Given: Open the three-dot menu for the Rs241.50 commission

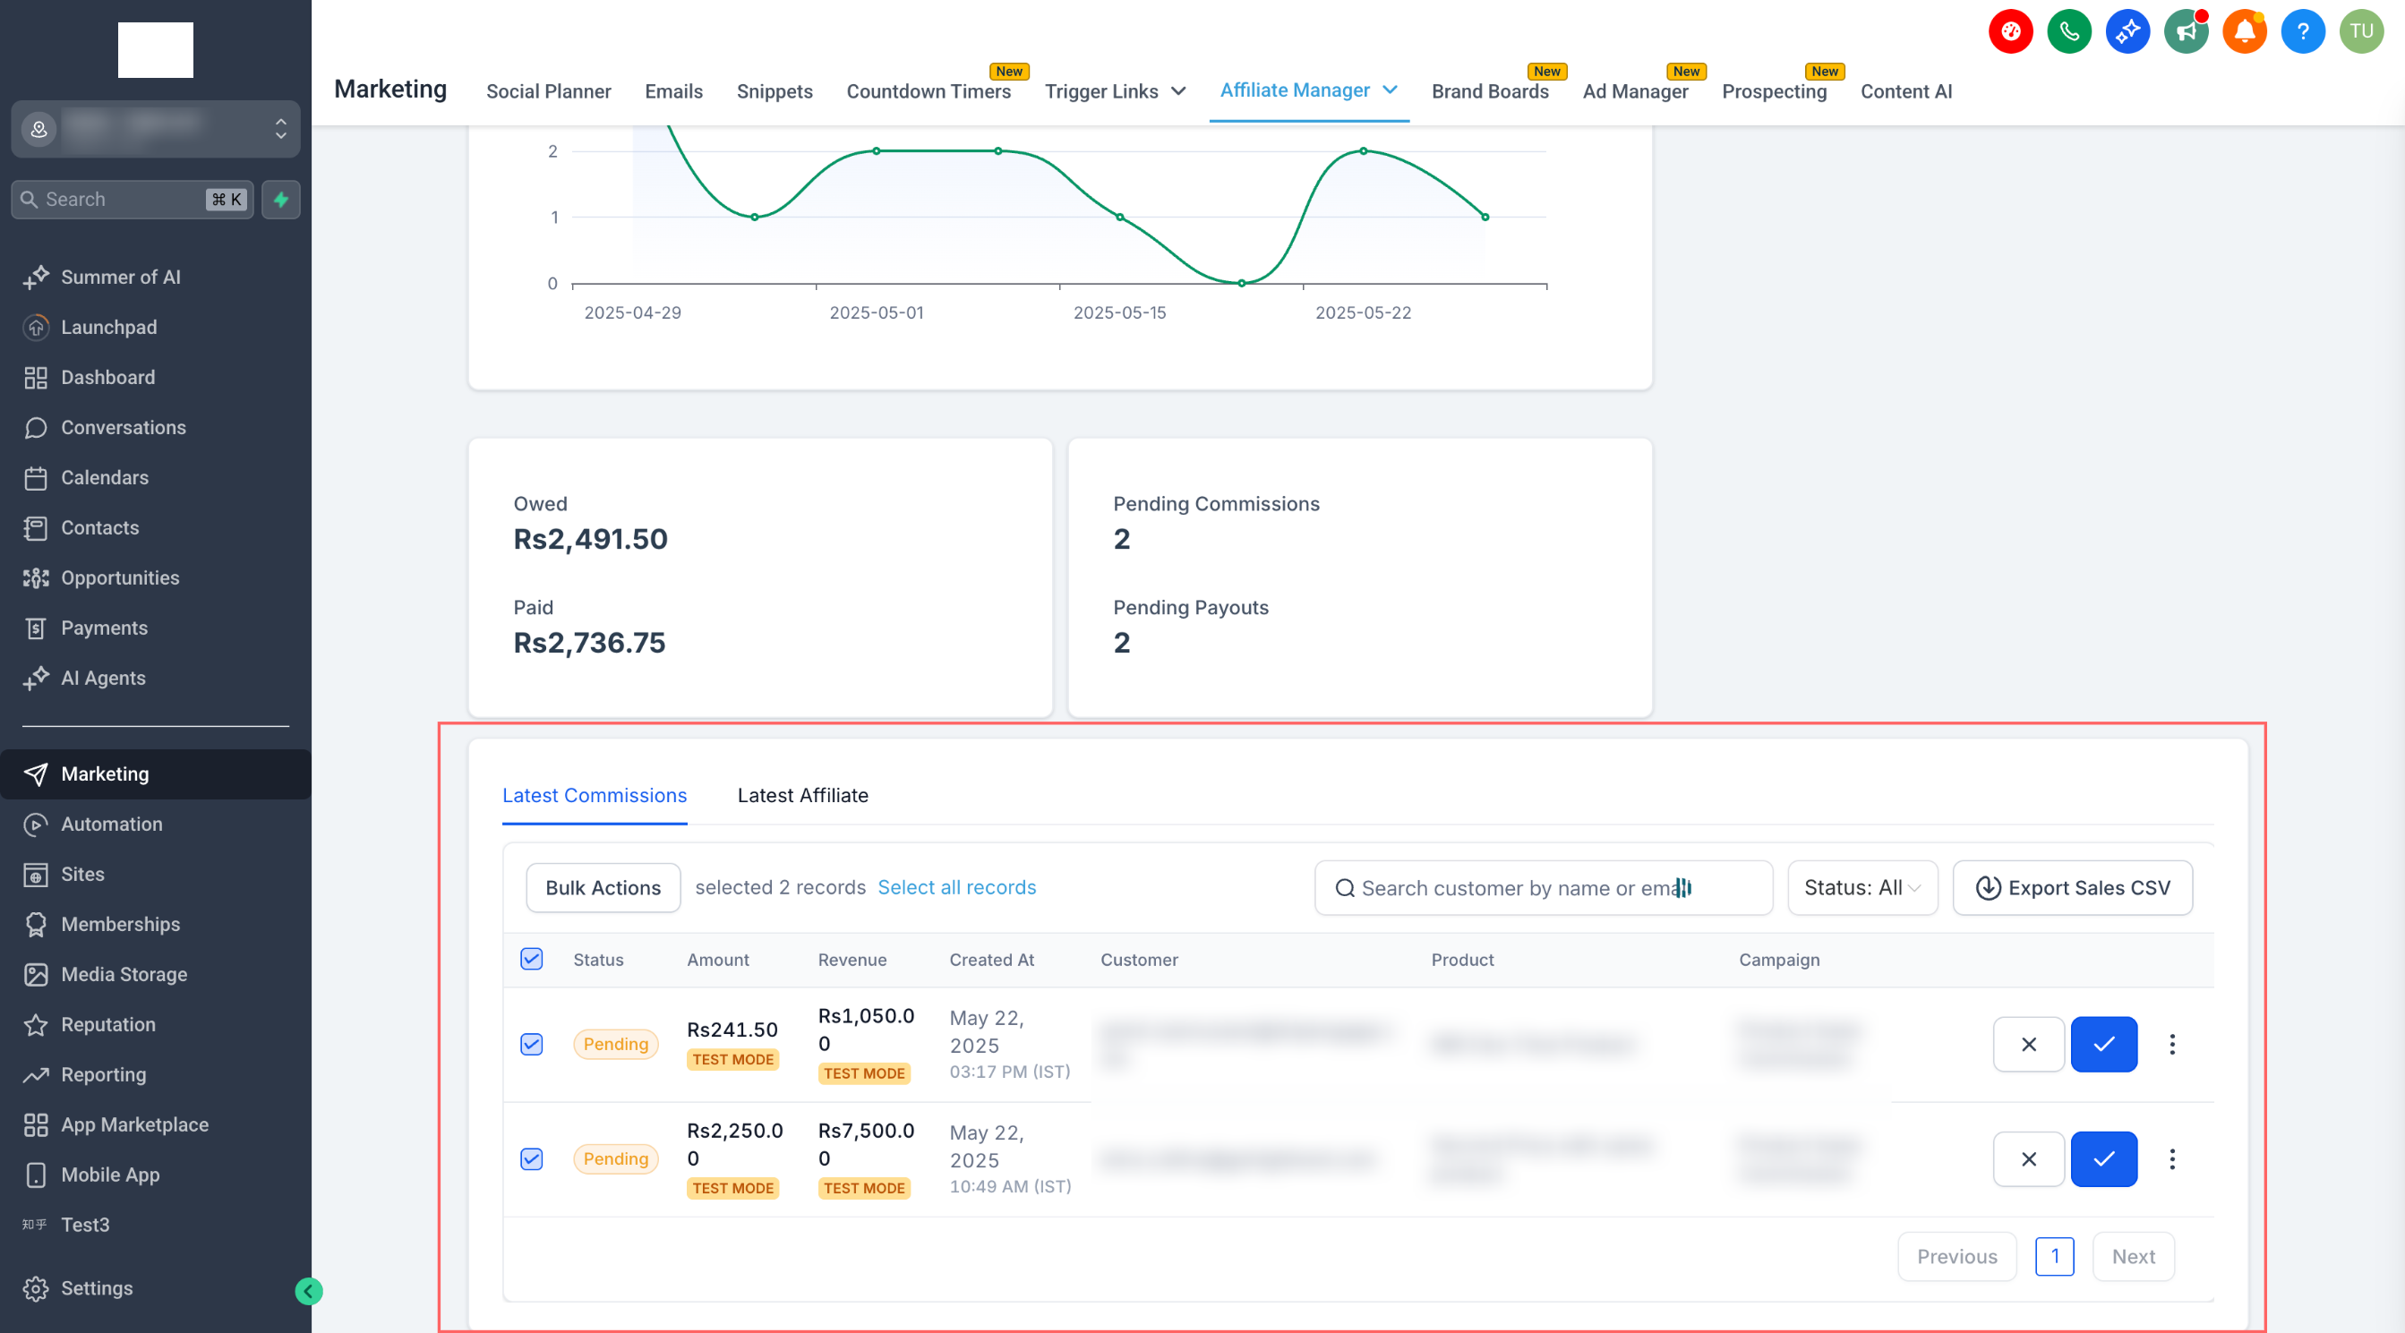Looking at the screenshot, I should coord(2171,1044).
